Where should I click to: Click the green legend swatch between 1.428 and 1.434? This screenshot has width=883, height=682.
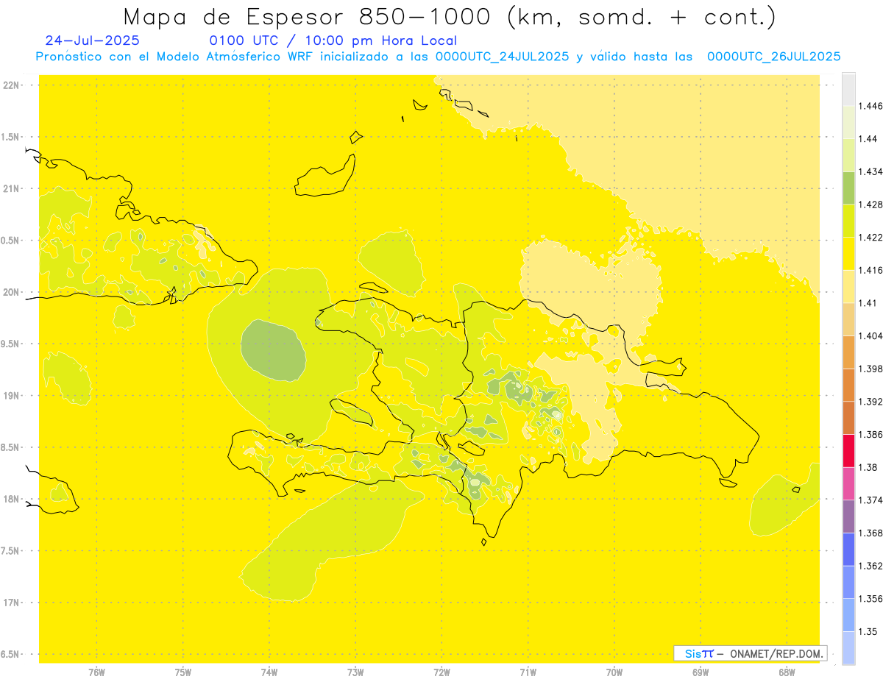point(848,188)
